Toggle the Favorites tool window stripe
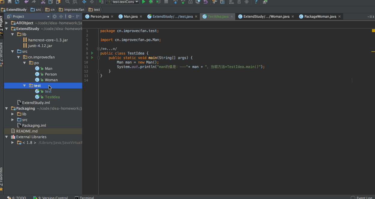This screenshot has width=375, height=199. 1,177
